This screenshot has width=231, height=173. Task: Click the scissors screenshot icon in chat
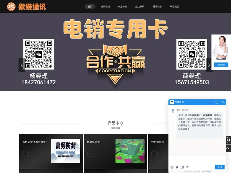(x=177, y=167)
